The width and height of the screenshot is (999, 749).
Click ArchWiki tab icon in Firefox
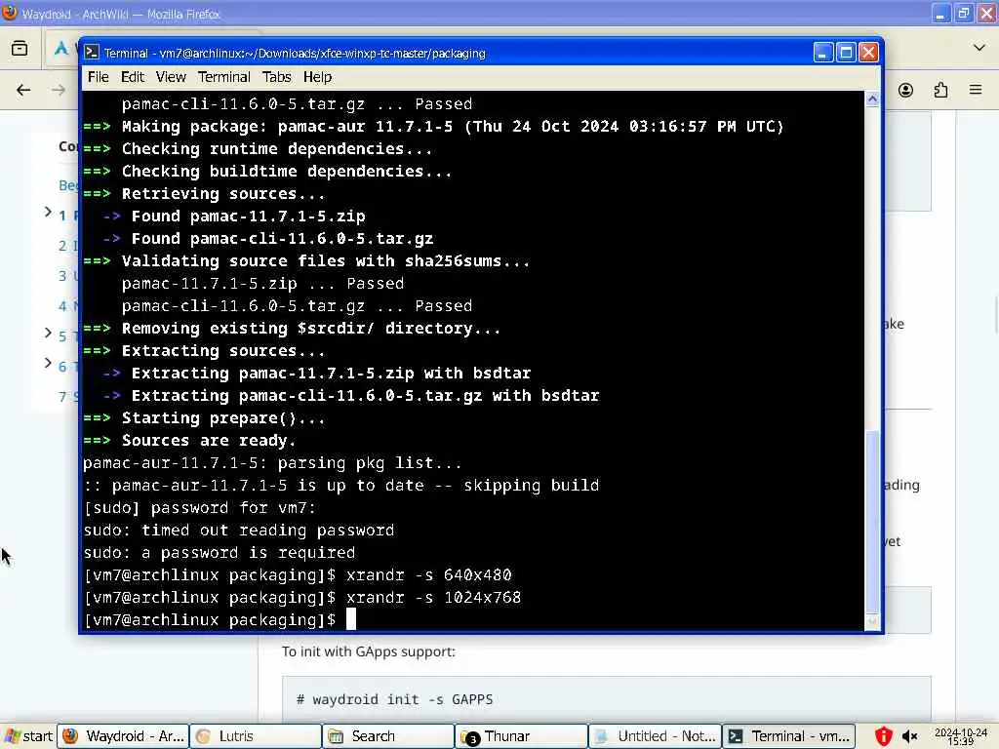point(60,48)
